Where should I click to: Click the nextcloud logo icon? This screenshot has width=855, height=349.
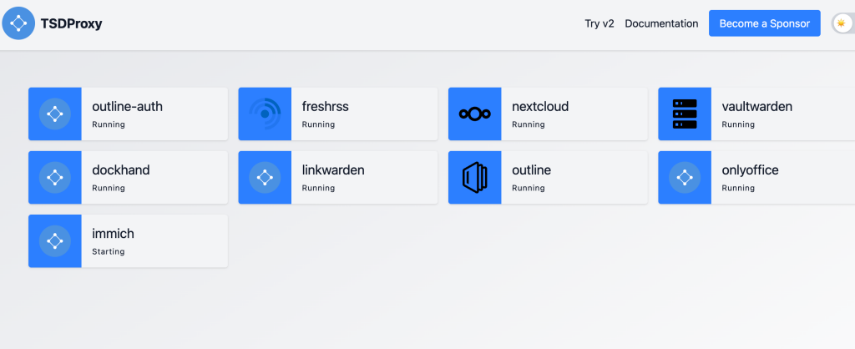pos(474,114)
